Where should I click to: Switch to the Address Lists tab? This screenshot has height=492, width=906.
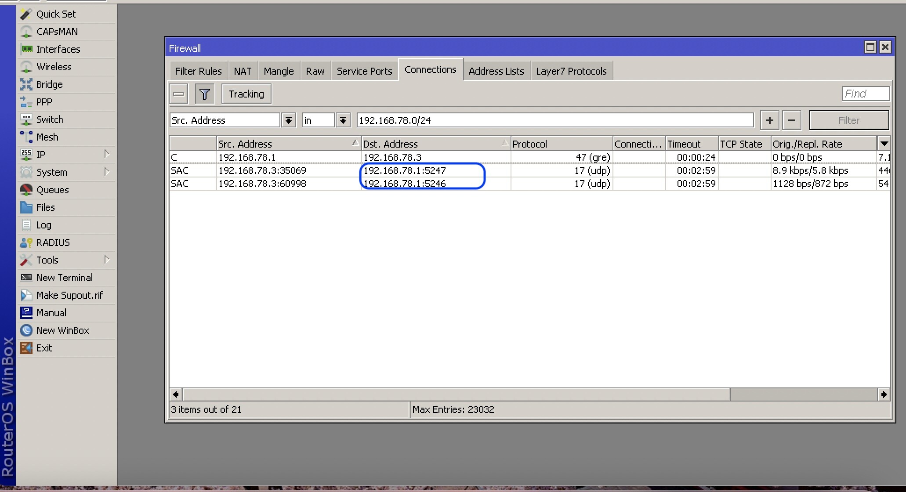pyautogui.click(x=496, y=71)
